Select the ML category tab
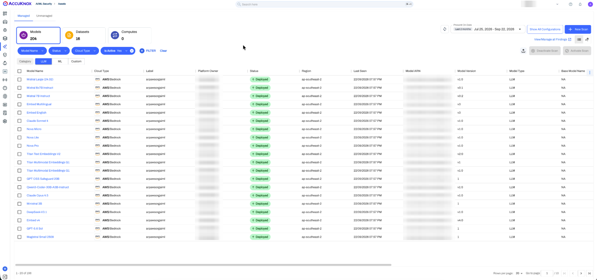 [60, 61]
